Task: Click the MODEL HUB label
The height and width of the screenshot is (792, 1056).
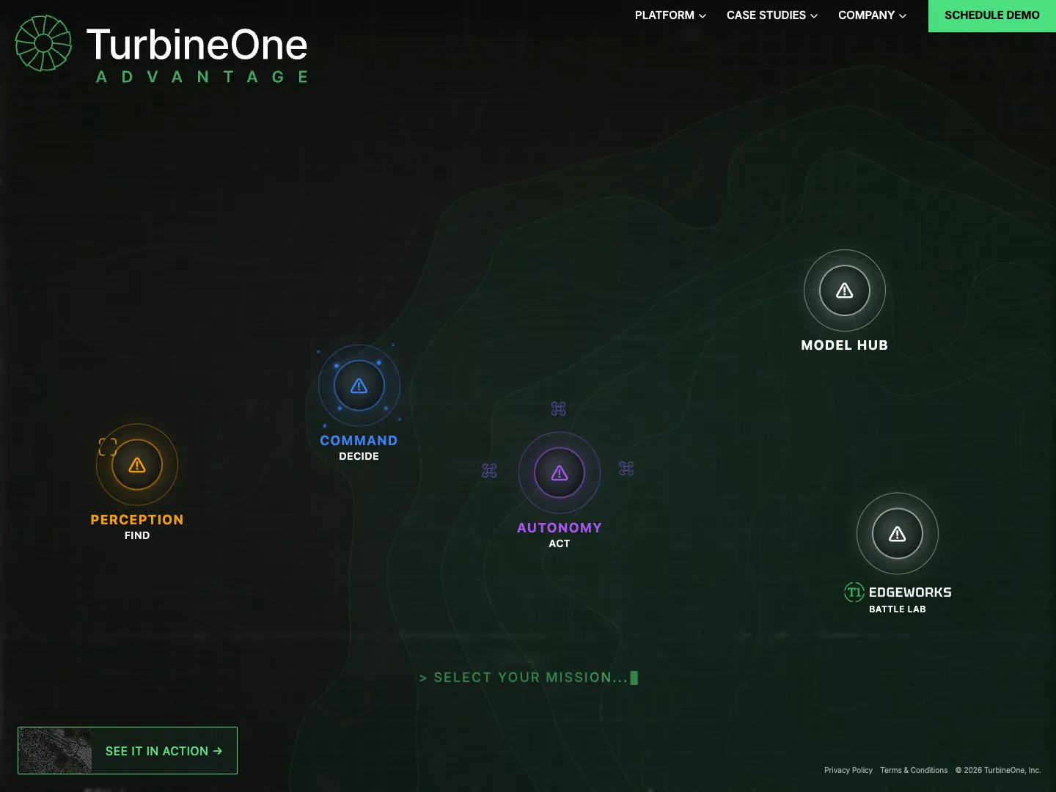Action: (x=845, y=345)
